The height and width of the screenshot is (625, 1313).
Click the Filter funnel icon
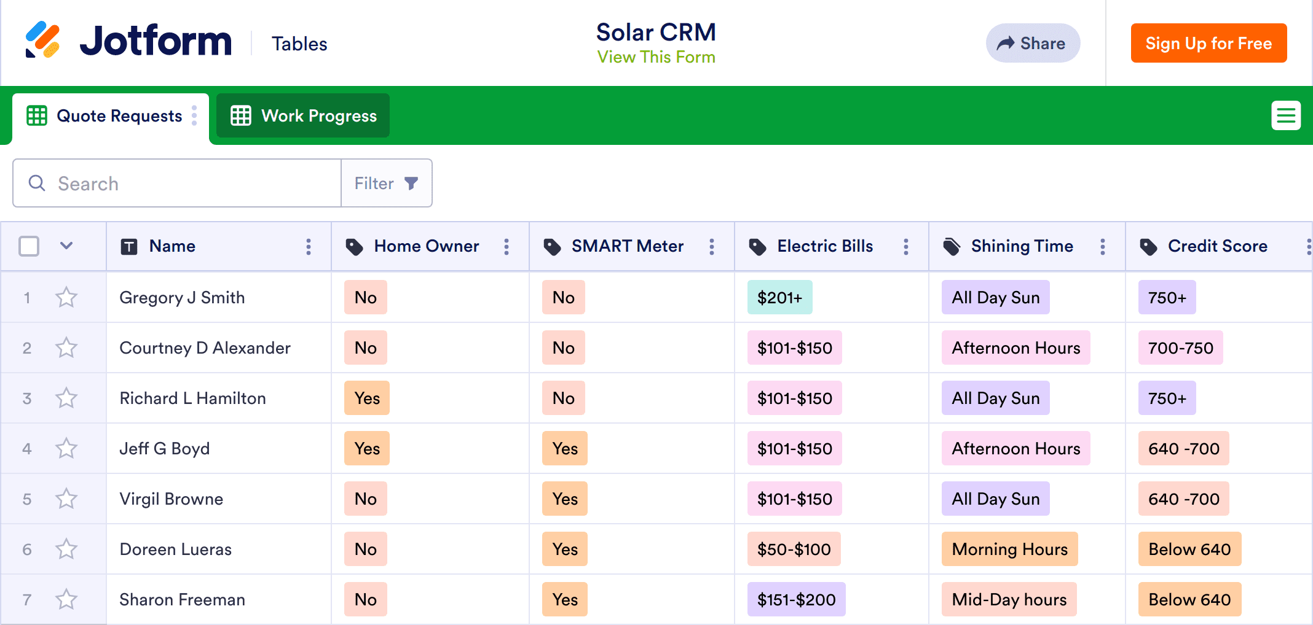click(411, 184)
